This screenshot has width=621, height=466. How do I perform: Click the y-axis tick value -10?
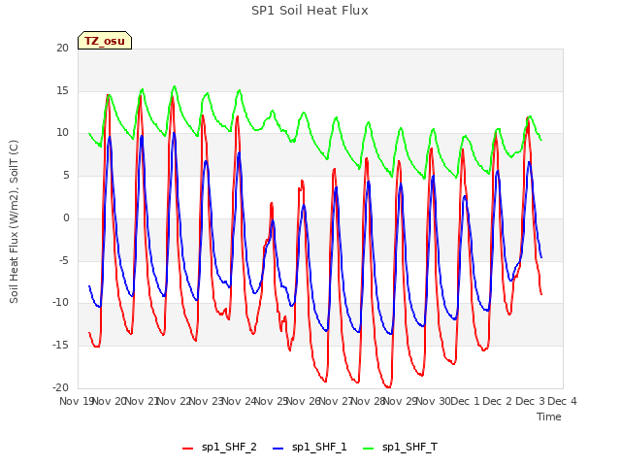[x=60, y=302]
